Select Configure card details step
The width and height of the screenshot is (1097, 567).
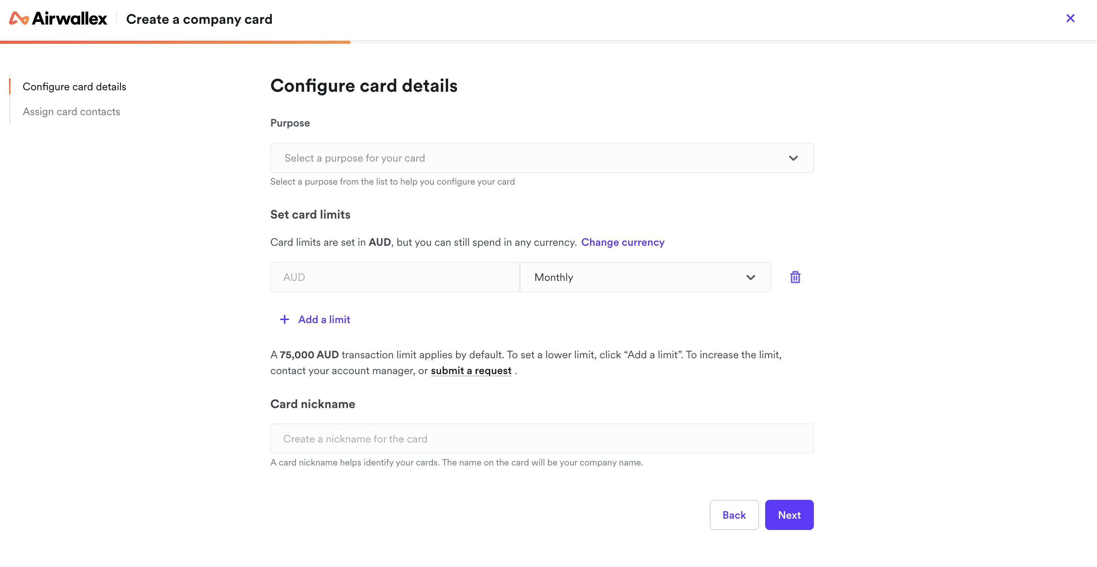tap(74, 87)
